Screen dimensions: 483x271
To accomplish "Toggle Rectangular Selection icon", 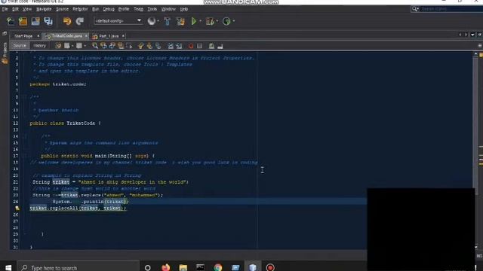I will pyautogui.click(x=129, y=46).
